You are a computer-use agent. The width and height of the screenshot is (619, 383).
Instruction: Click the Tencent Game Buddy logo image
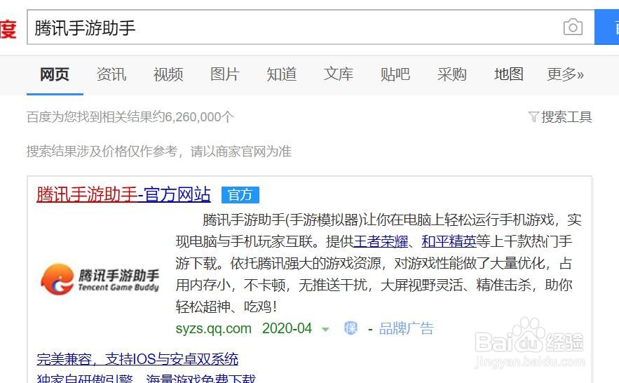tap(100, 280)
